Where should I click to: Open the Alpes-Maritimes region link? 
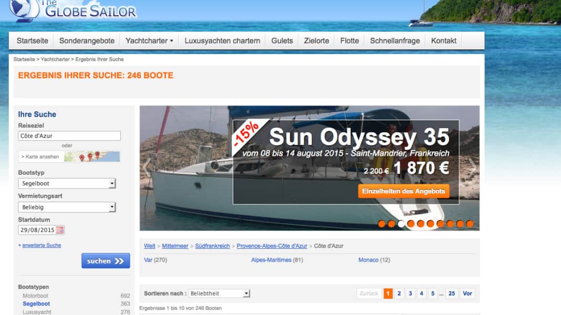click(x=271, y=260)
